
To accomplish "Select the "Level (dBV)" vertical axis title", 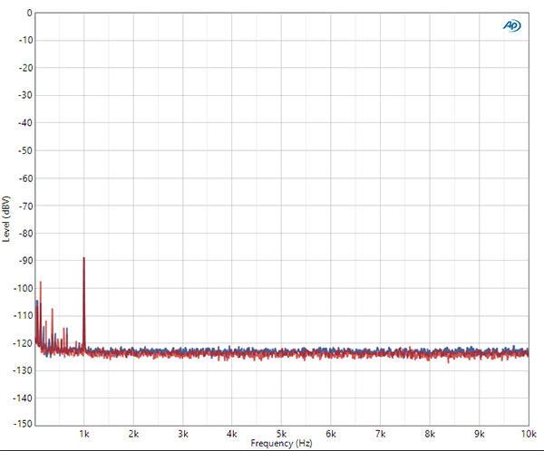I will pyautogui.click(x=6, y=218).
